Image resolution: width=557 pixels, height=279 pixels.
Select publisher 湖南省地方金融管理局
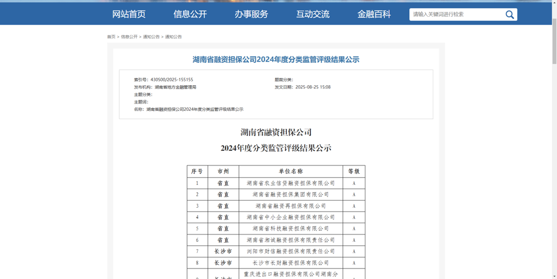coord(175,87)
